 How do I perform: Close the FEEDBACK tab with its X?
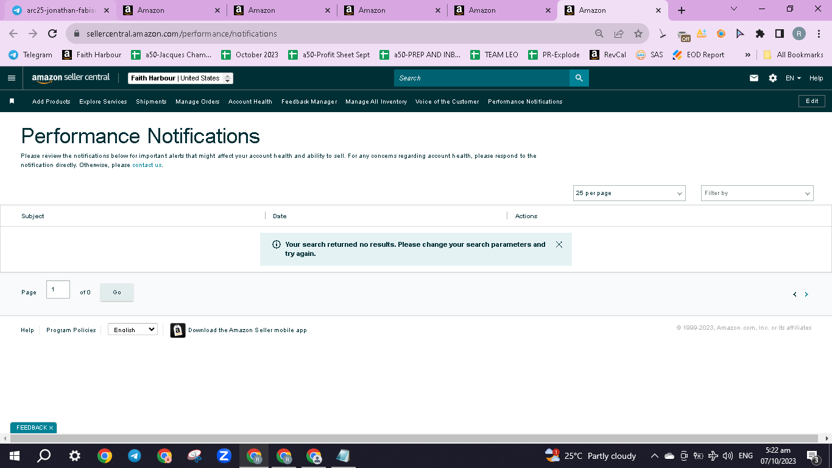tap(51, 428)
